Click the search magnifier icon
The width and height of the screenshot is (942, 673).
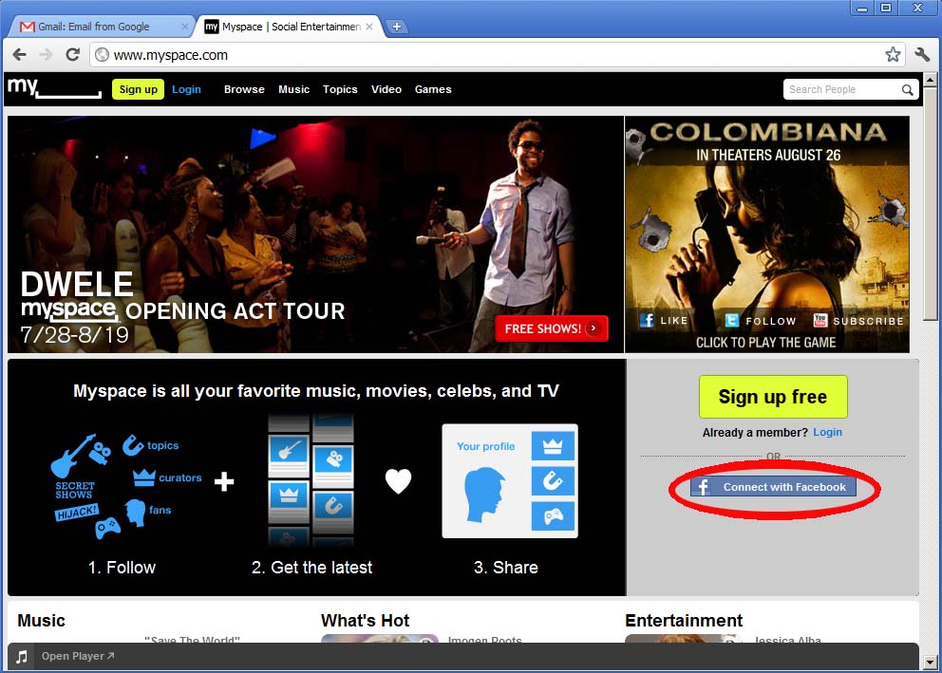pyautogui.click(x=907, y=89)
